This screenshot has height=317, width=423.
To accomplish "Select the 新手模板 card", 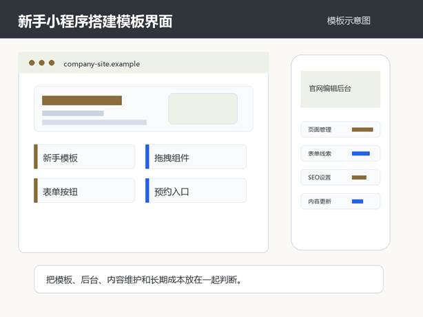I will [x=85, y=157].
